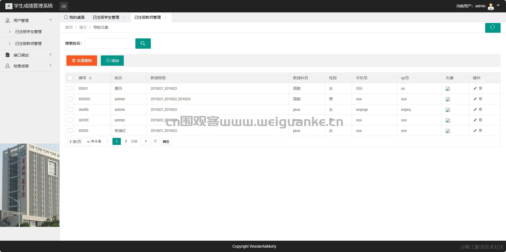Delete teacher t0001 with trash icon
506x252 pixels.
pyautogui.click(x=480, y=88)
